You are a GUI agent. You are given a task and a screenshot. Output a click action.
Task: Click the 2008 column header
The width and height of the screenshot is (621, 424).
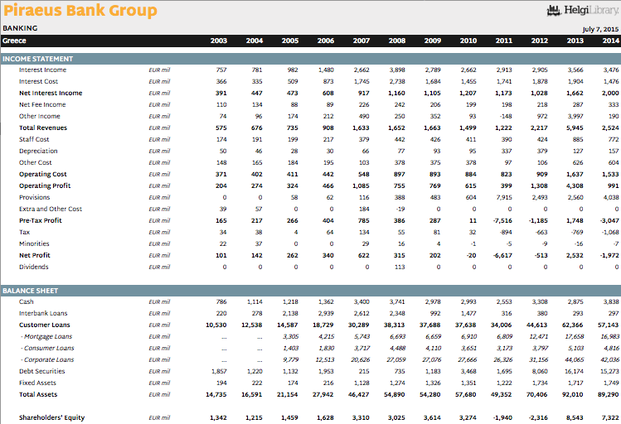[x=397, y=41]
